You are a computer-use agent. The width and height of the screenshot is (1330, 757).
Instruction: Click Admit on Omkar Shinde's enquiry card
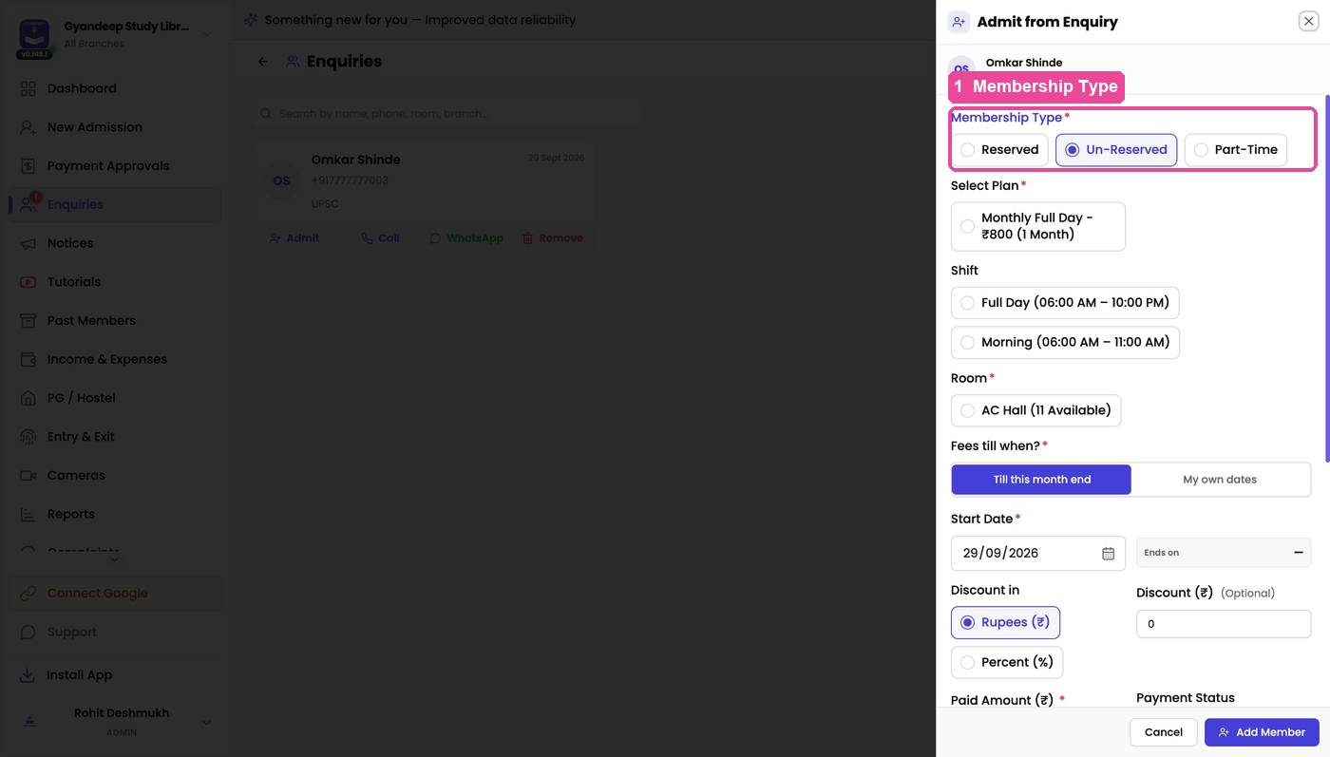(294, 238)
